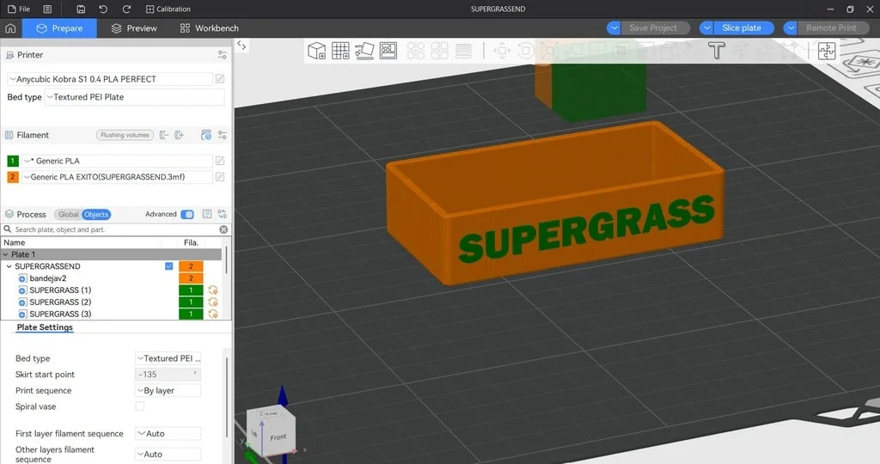Click the Slice plate button
This screenshot has width=880, height=464.
(x=743, y=28)
